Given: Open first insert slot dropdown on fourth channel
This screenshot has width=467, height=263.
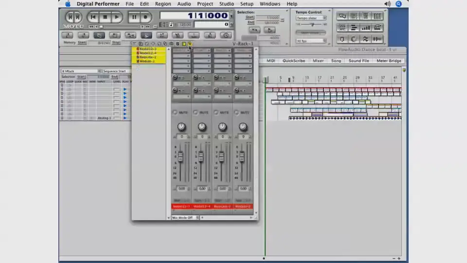Looking at the screenshot, I should [x=243, y=51].
